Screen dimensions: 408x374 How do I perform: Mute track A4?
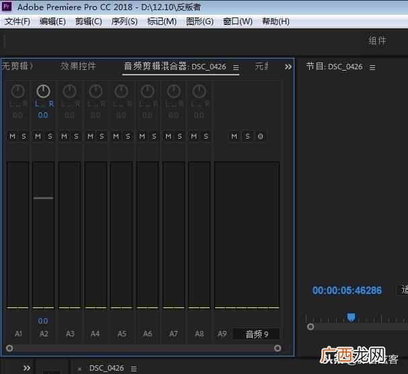pyautogui.click(x=90, y=136)
